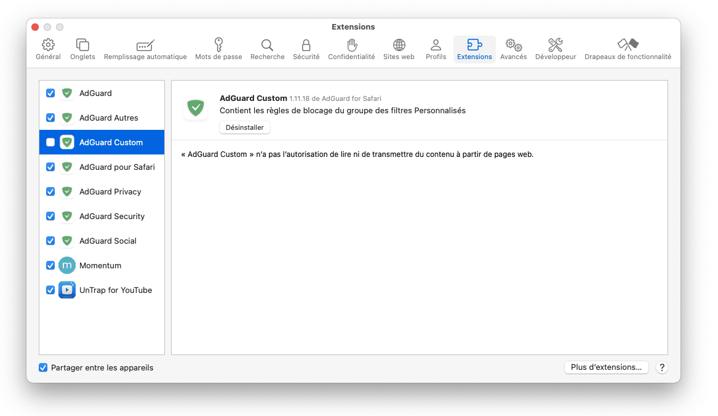Viewport: 718px width, 416px height.
Task: Open the Développeur tools pane
Action: click(555, 49)
